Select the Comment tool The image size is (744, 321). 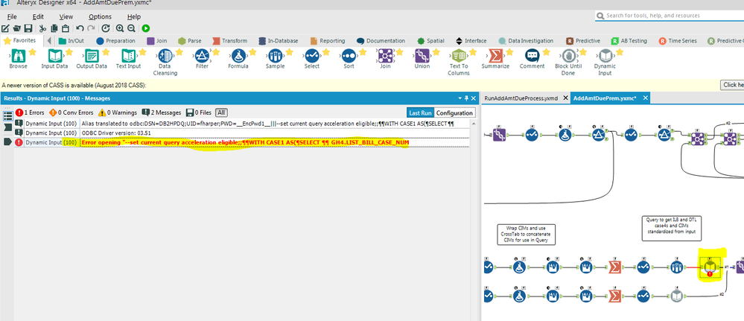click(532, 59)
